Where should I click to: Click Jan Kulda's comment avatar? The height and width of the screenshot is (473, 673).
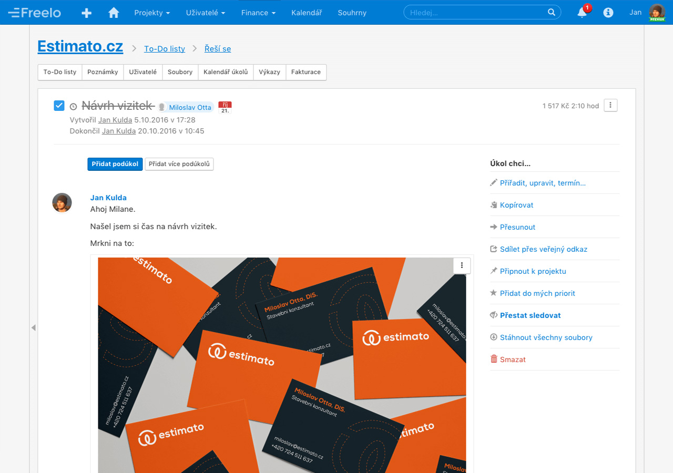(62, 203)
